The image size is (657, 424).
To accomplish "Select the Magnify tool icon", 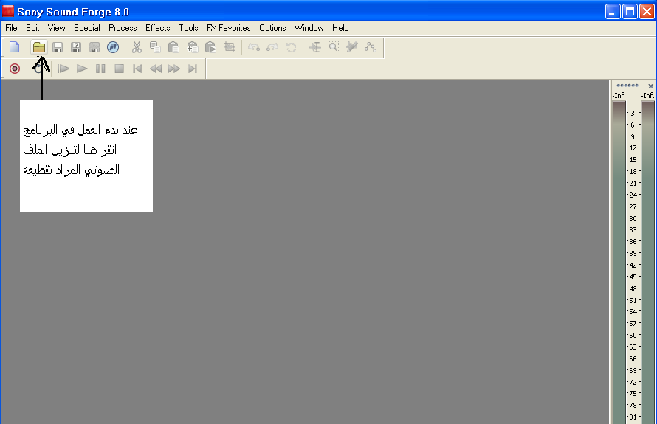I will point(334,47).
